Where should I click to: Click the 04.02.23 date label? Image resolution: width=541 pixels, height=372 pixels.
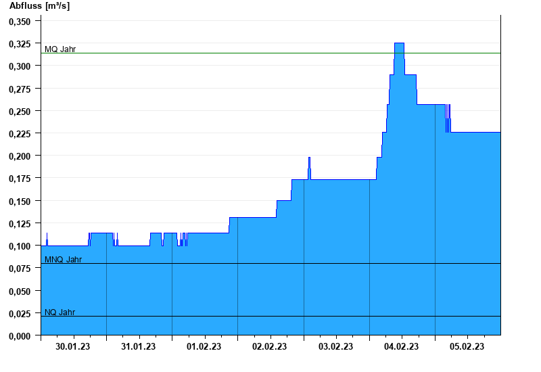[402, 347]
